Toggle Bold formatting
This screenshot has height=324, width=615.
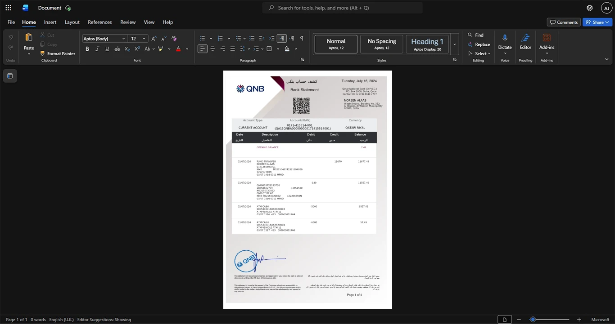point(87,49)
